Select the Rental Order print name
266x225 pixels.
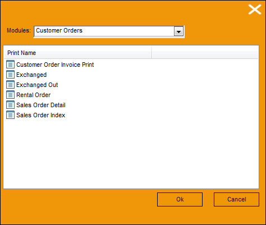coord(34,95)
